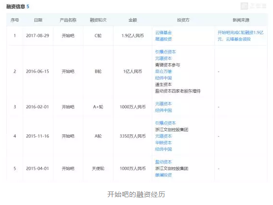The width and height of the screenshot is (273, 205).
Task: Select the 3350万人民币 amount
Action: coord(132,136)
